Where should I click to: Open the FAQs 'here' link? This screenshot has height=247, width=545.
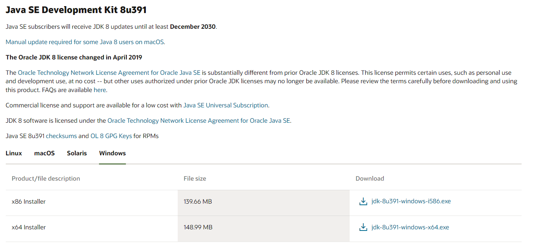click(x=99, y=90)
